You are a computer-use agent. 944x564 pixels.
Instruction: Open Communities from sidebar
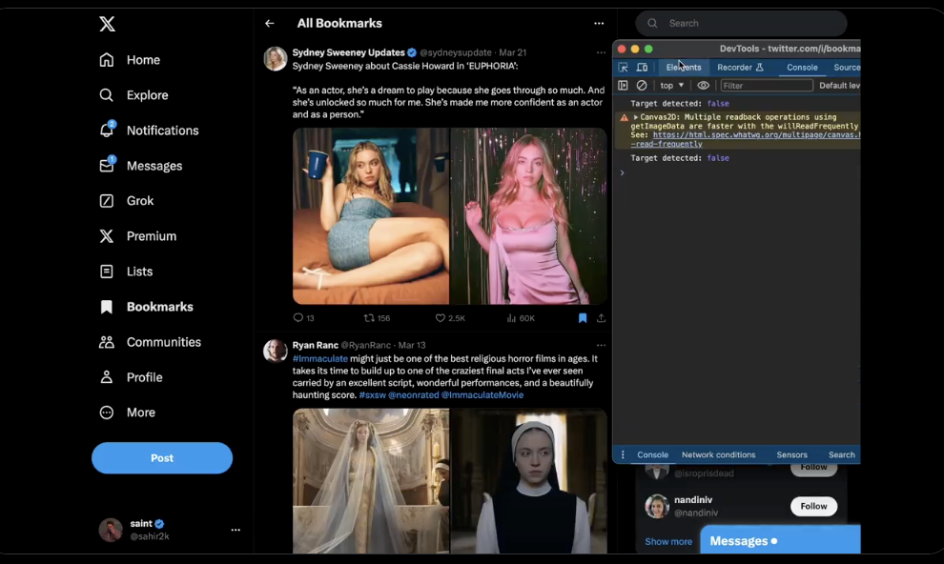(x=150, y=342)
